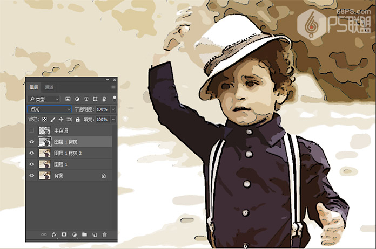Image resolution: width=376 pixels, height=249 pixels.
Task: Select the 图层 1 拷贝 2 thumbnail
Action: [45, 153]
